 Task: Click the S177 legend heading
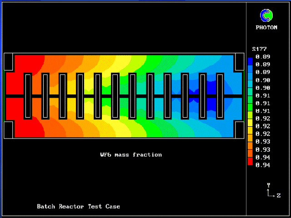[x=259, y=49]
